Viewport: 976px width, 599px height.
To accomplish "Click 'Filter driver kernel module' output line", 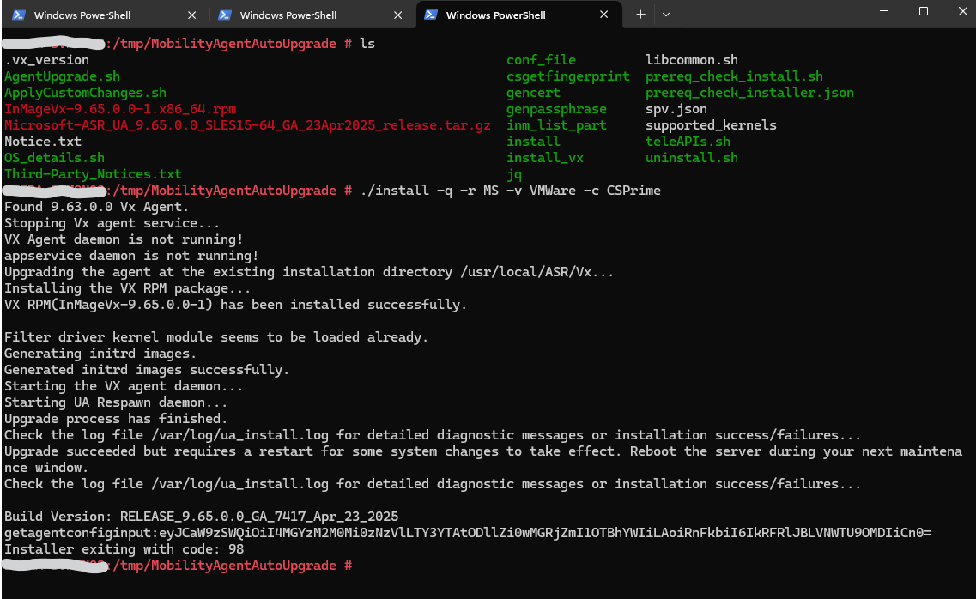I will pos(216,337).
